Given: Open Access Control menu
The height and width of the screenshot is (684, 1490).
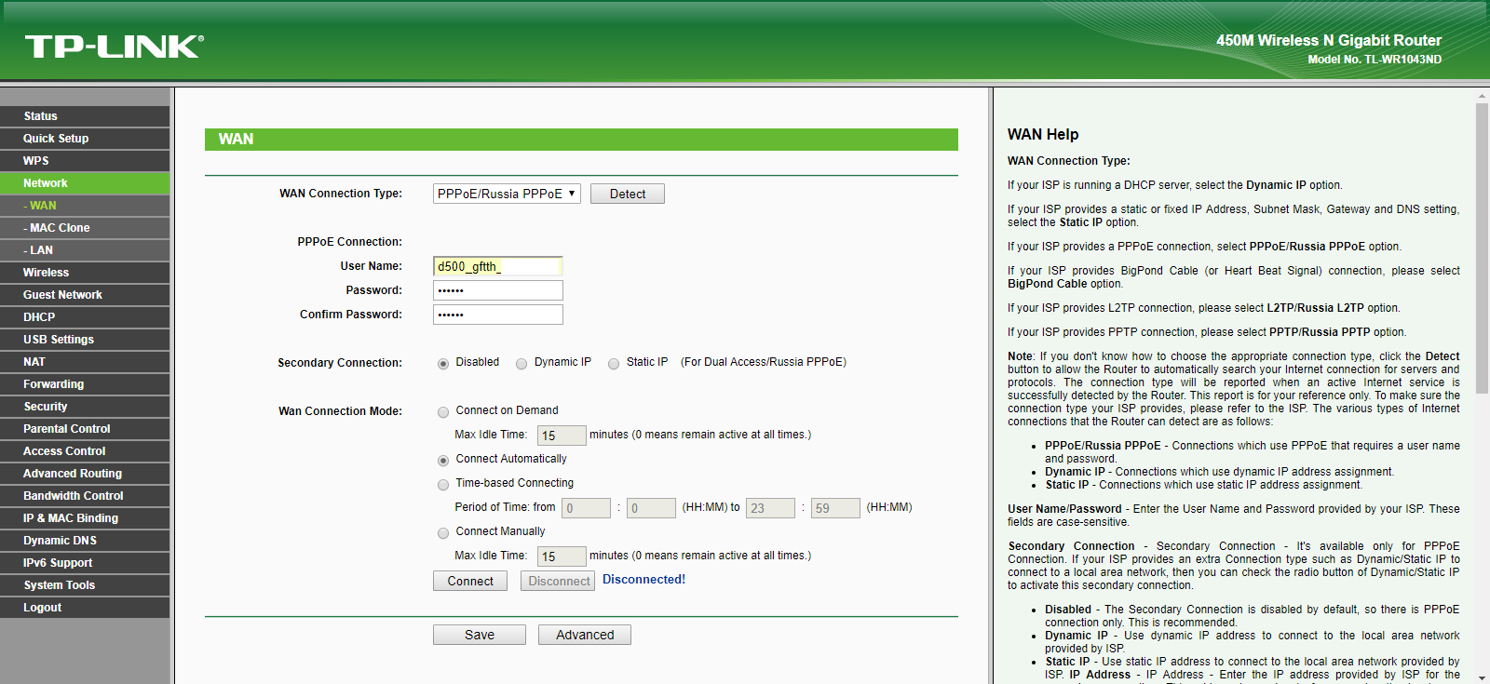Looking at the screenshot, I should tap(85, 451).
